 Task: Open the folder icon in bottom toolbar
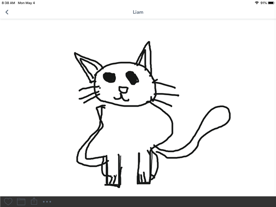click(21, 201)
